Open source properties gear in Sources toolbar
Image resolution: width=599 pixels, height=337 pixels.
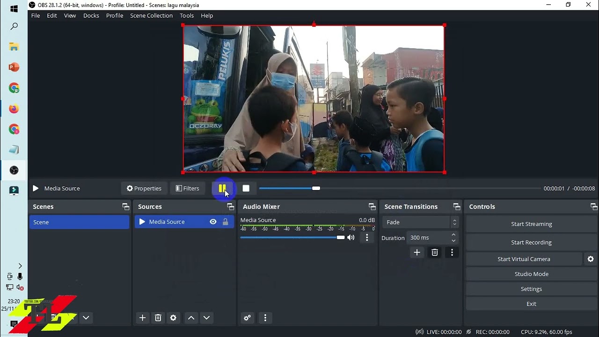coord(173,318)
